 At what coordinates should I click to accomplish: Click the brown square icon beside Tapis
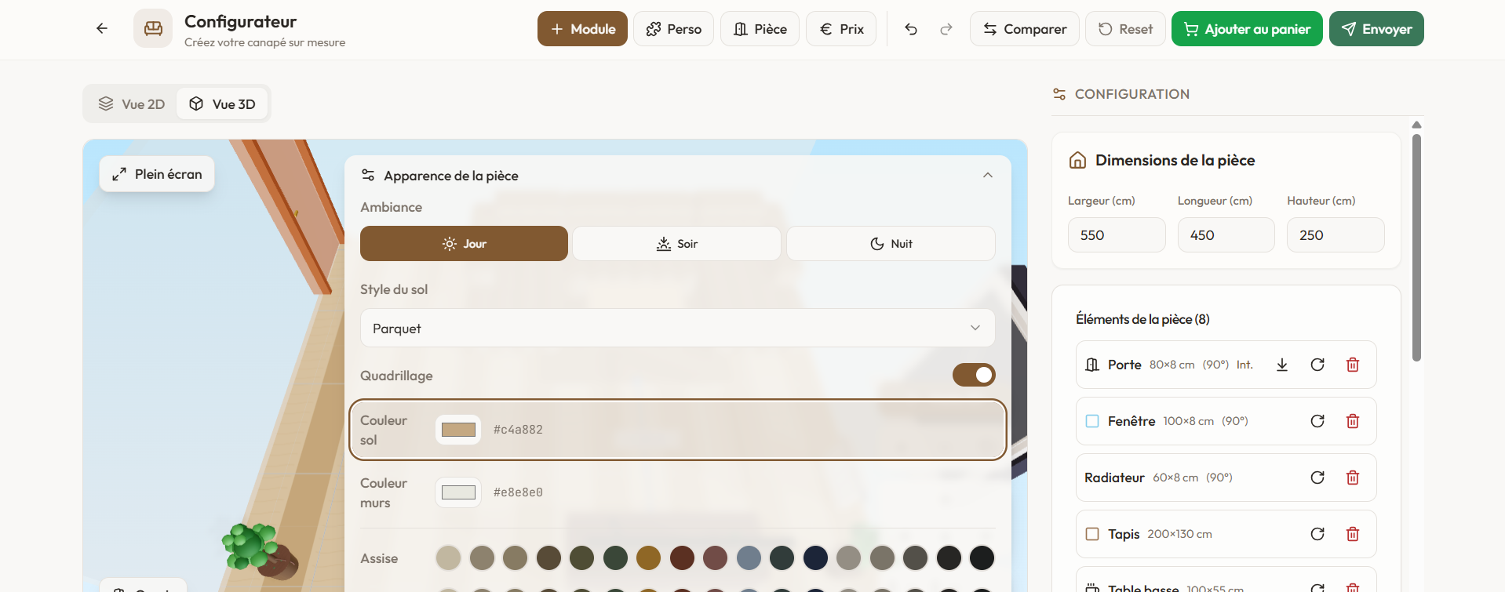click(1092, 534)
